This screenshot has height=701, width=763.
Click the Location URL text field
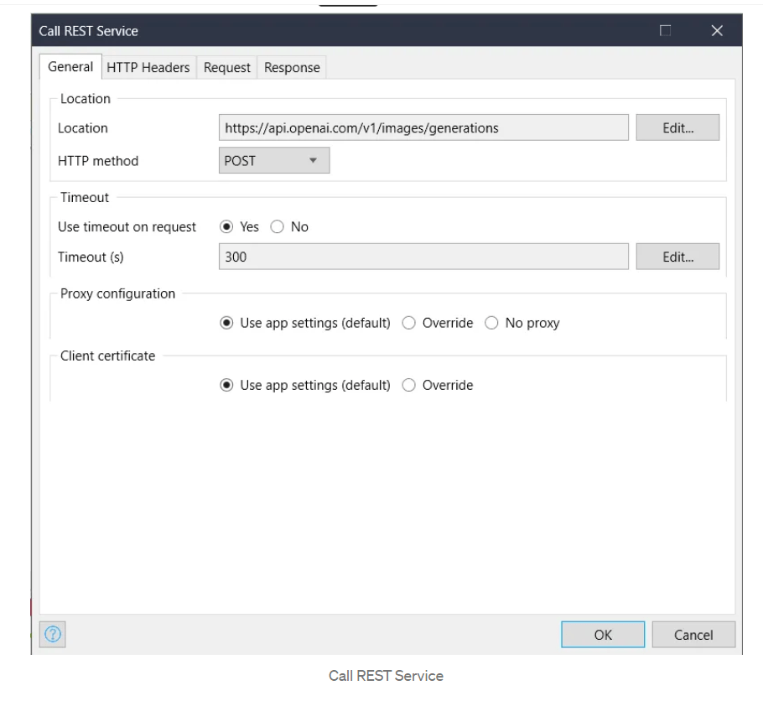(x=419, y=127)
